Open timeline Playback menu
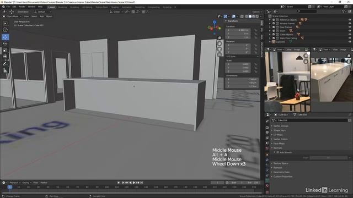Screen dimensions: 353x198 coord(15,183)
